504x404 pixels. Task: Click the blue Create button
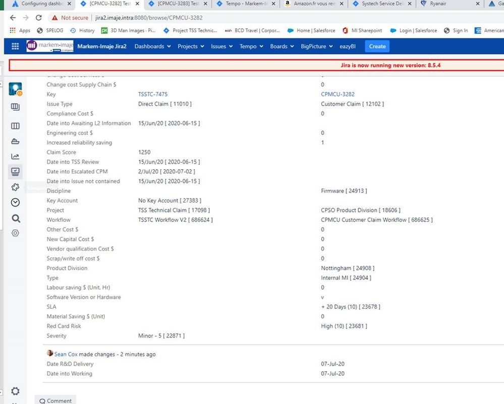(x=377, y=46)
